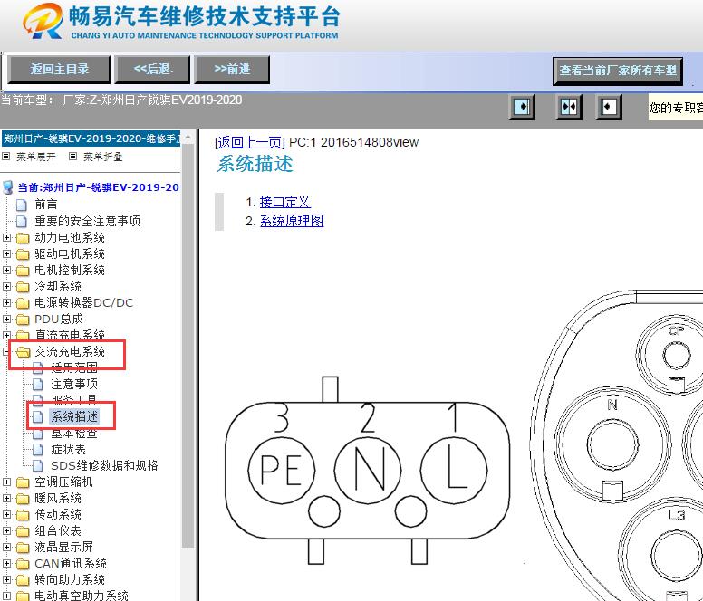The width and height of the screenshot is (703, 601).
Task: Click the folder icon of 电源转换器DC/DC
Action: [23, 303]
